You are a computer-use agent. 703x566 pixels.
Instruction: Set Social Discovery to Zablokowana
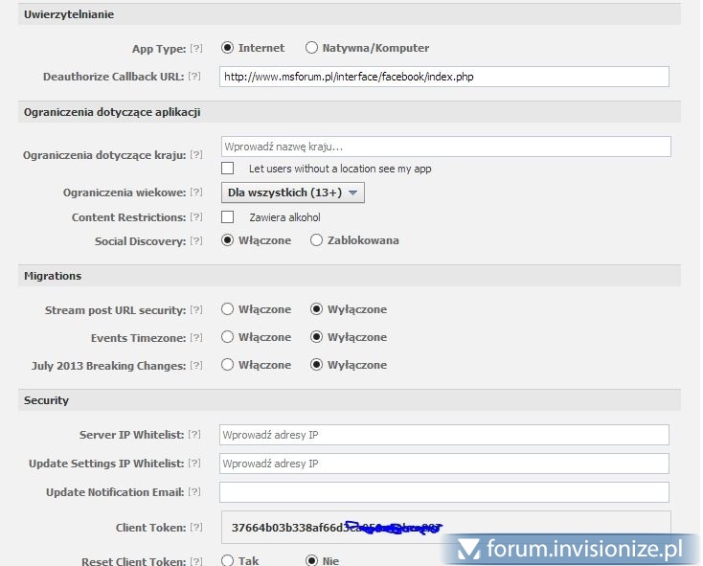(317, 241)
